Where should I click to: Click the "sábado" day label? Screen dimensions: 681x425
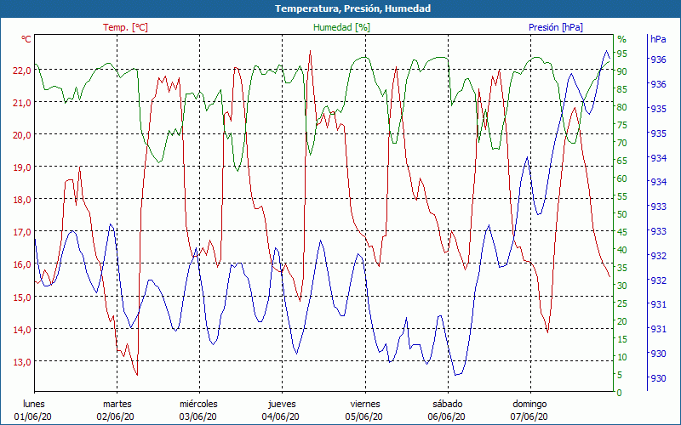448,405
